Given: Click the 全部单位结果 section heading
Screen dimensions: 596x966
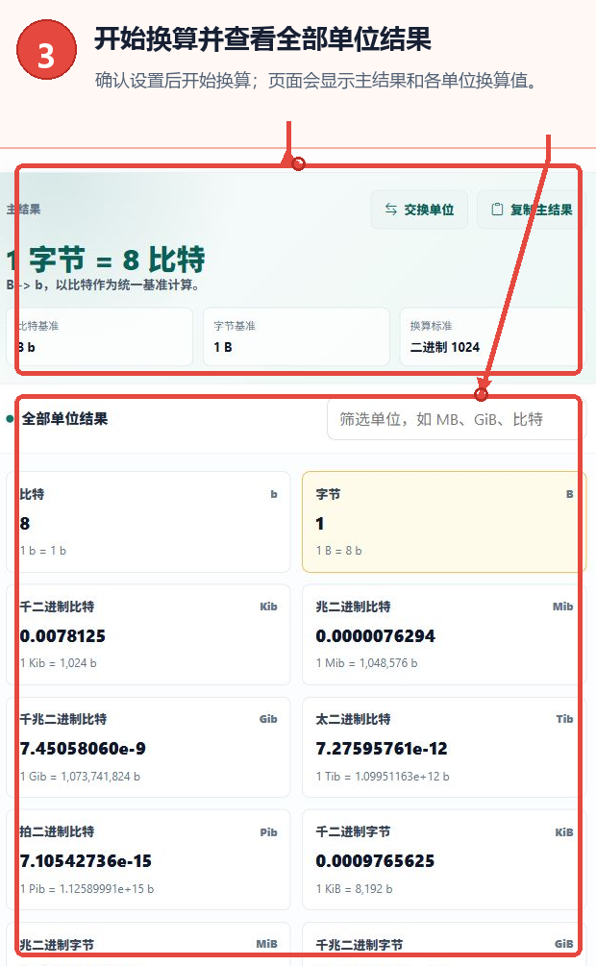Looking at the screenshot, I should 64,419.
